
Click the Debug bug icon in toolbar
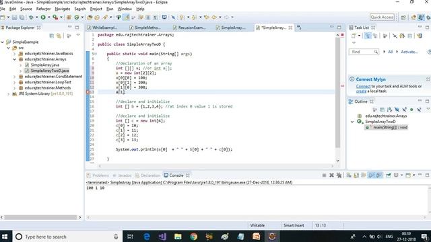[x=31, y=17]
